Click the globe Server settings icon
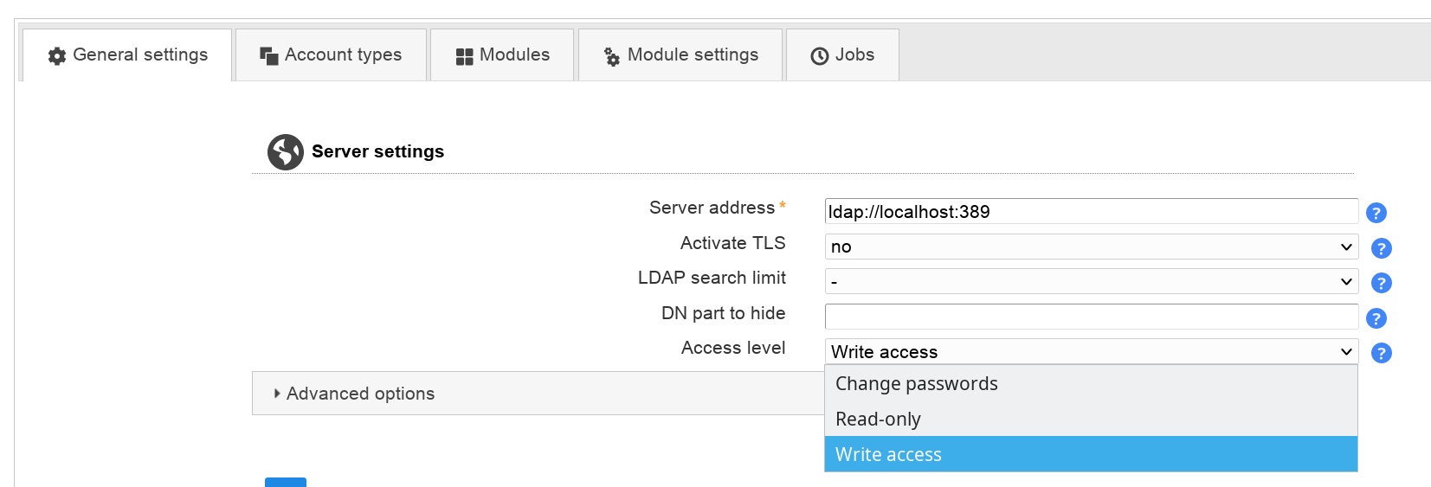1431x487 pixels. coord(285,152)
